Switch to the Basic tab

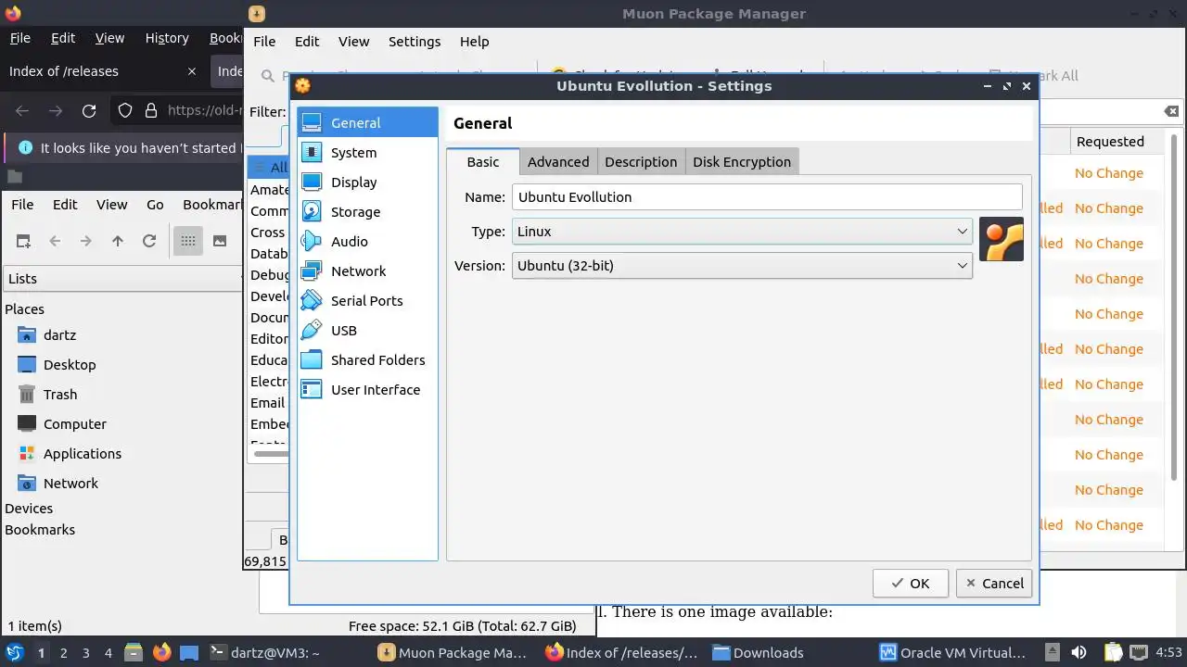tap(482, 161)
